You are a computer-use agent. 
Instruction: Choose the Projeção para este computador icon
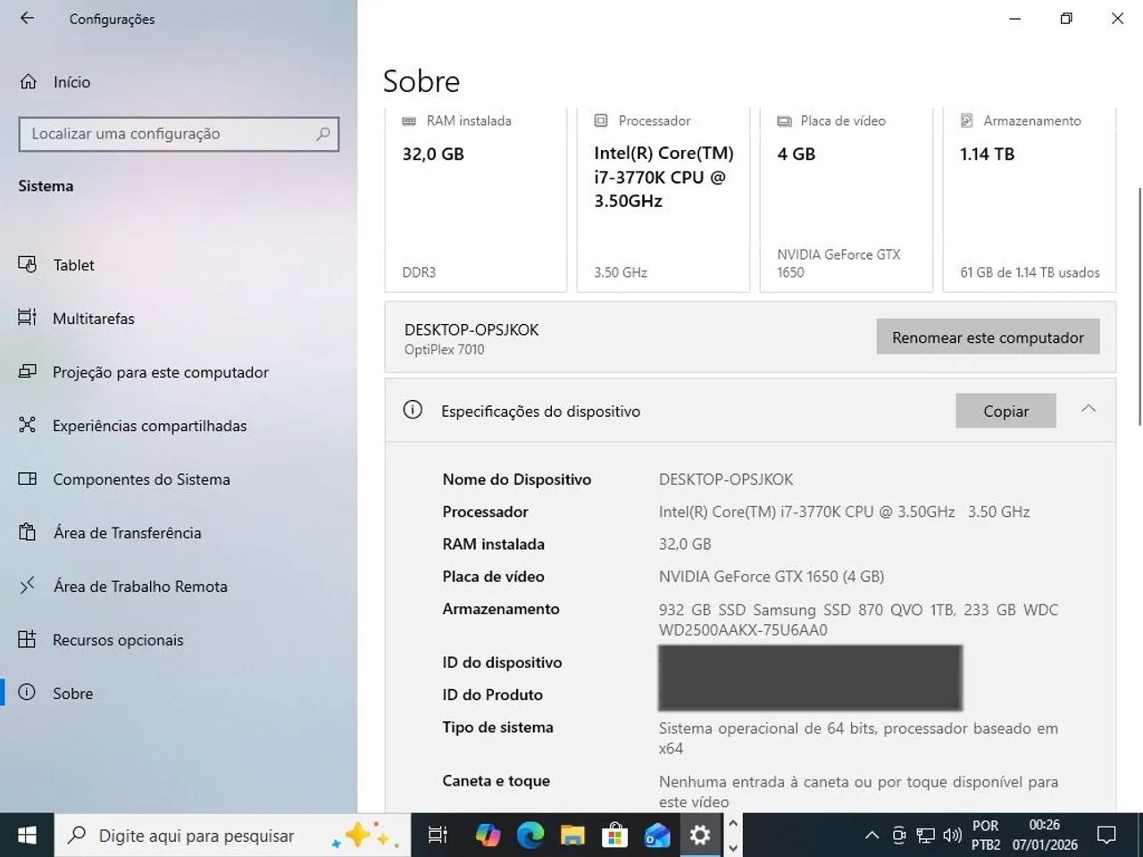pos(28,371)
